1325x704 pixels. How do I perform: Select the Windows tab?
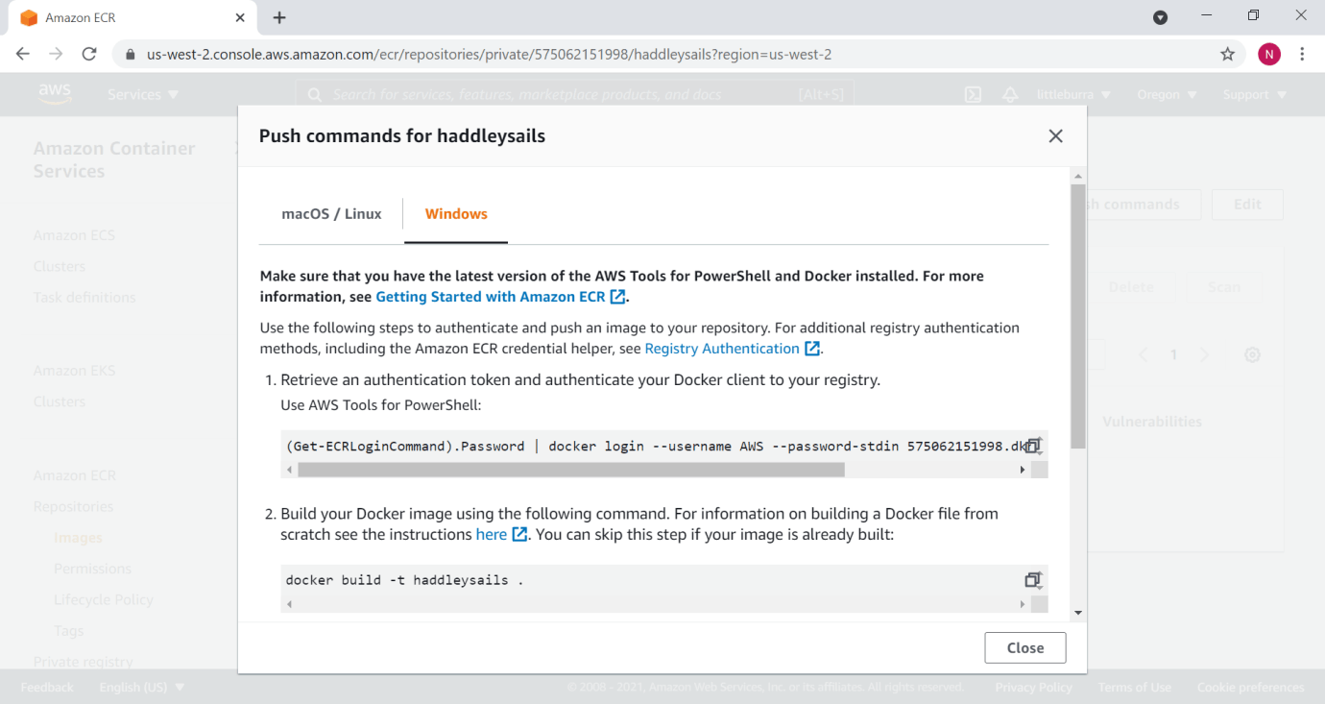click(456, 214)
